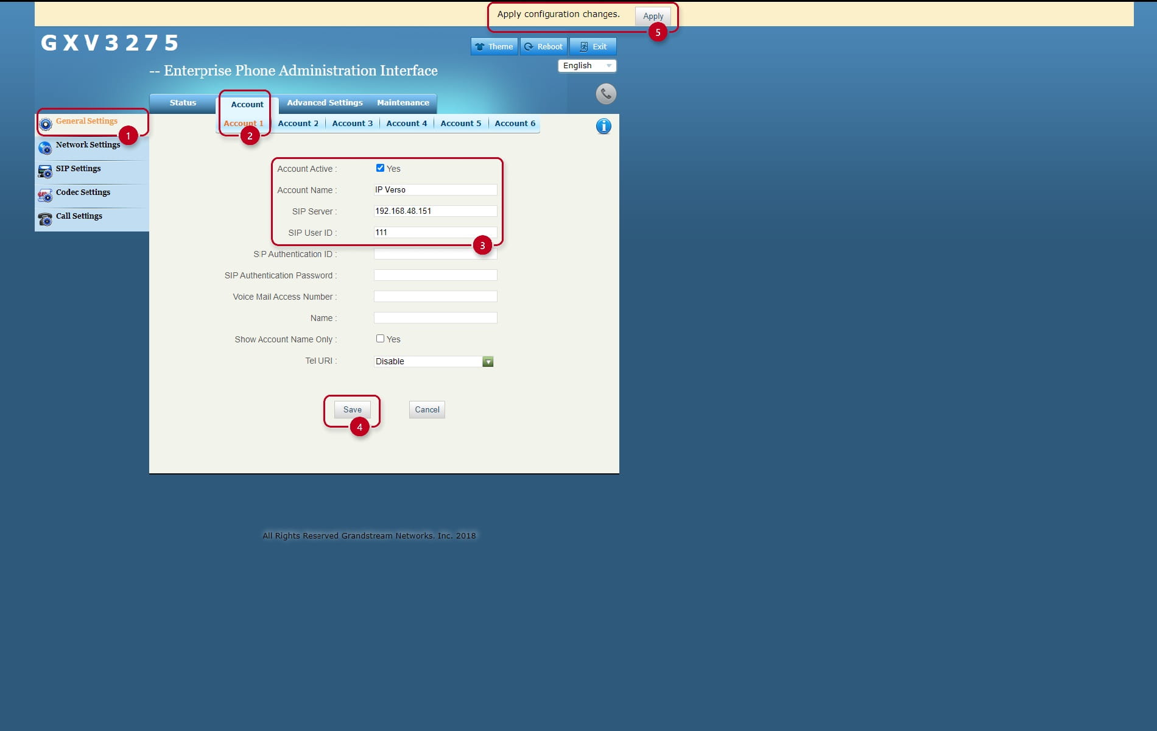Click the Theme button
Viewport: 1157px width, 731px height.
click(x=494, y=46)
